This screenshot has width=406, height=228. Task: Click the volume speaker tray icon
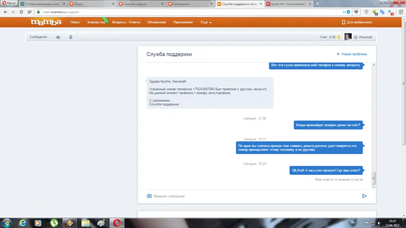click(x=379, y=223)
